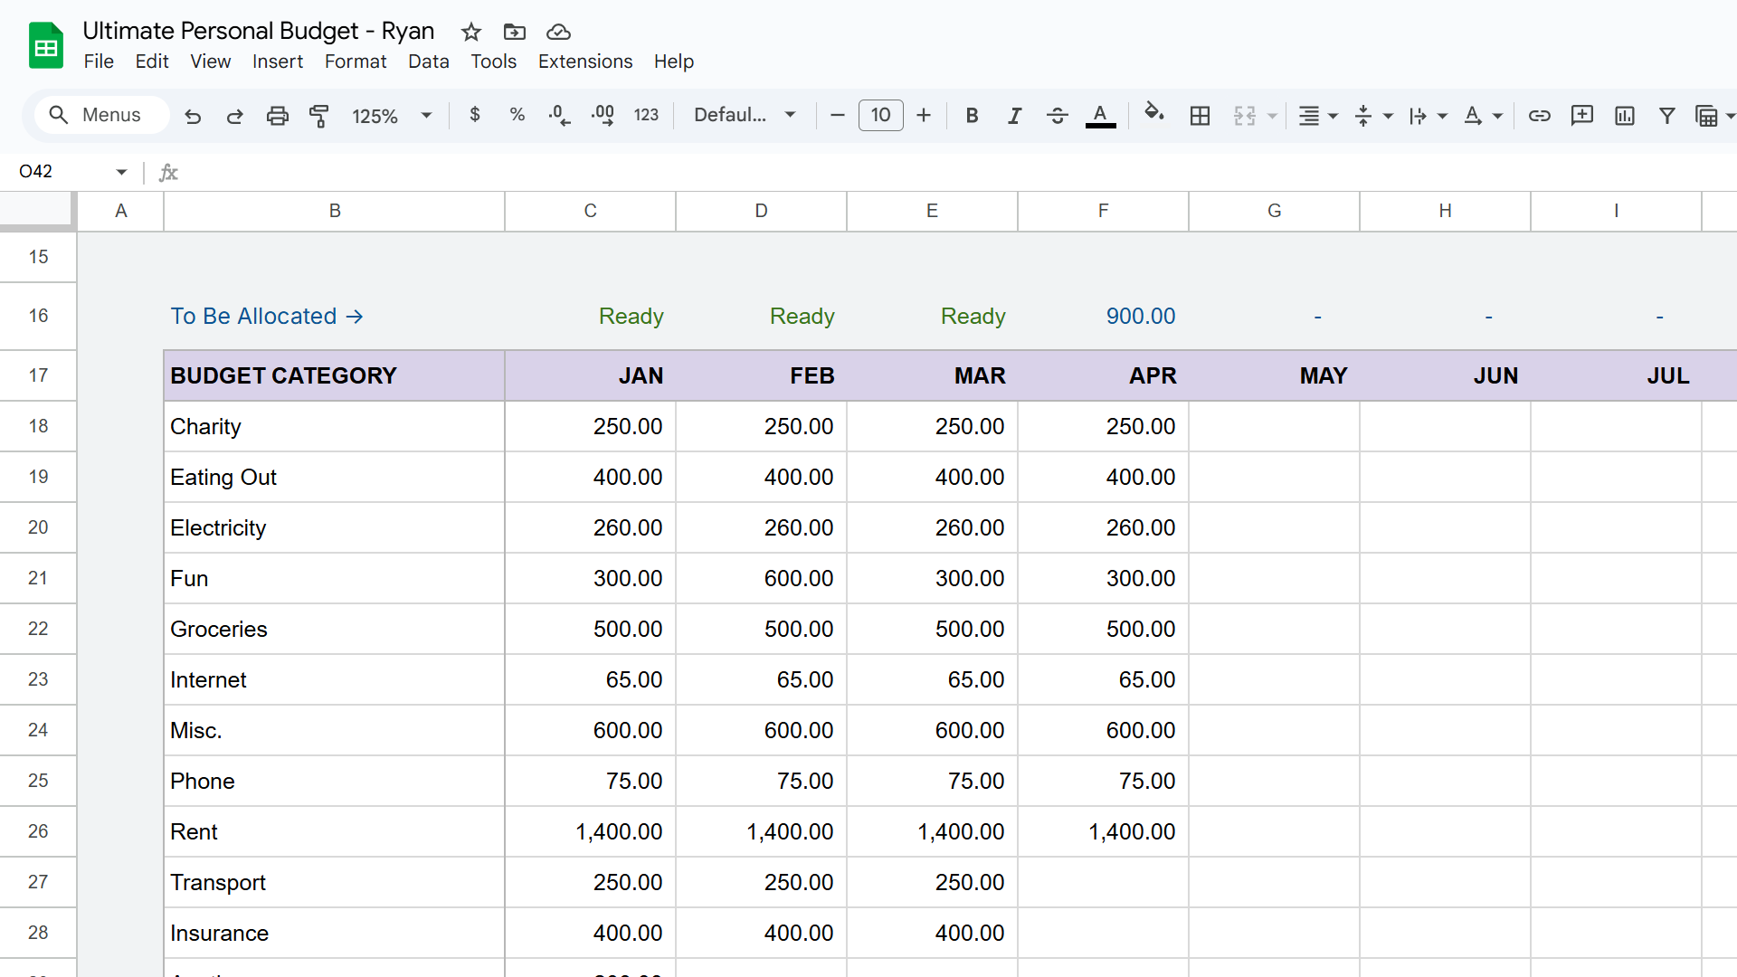Select the paint format tool
1737x977 pixels.
tap(319, 116)
